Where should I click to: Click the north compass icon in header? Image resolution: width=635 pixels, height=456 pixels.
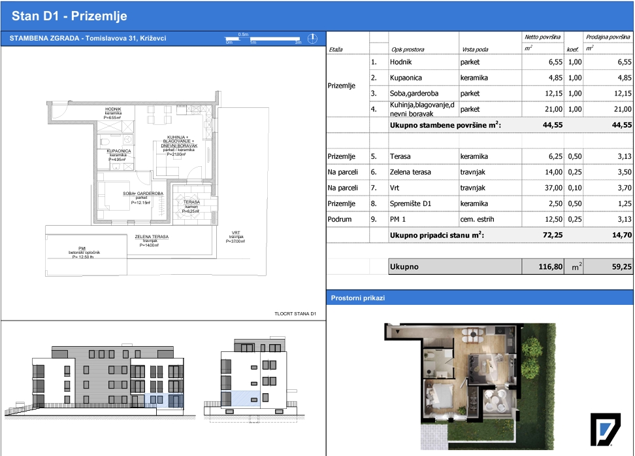(312, 39)
